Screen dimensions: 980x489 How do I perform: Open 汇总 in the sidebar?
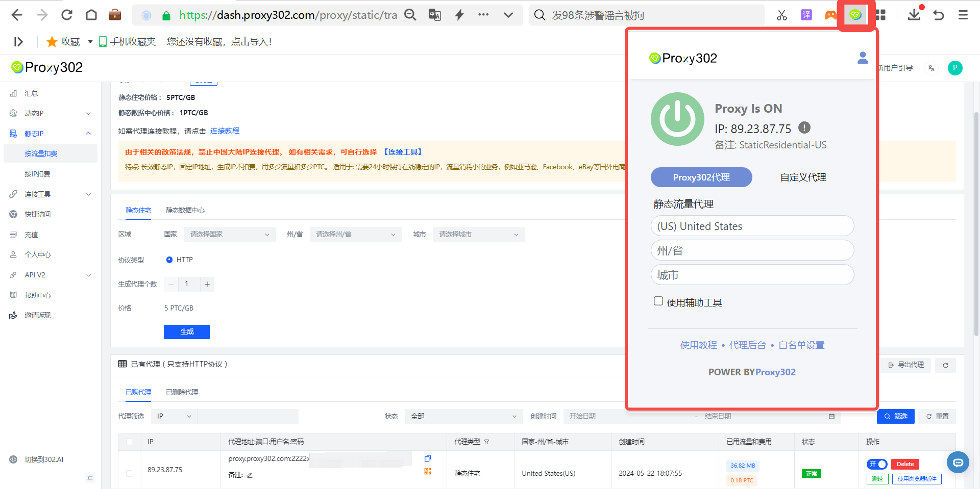[31, 93]
